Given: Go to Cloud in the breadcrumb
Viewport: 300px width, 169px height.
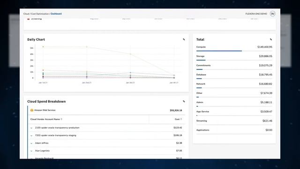Looking at the screenshot, I should pos(26,14).
